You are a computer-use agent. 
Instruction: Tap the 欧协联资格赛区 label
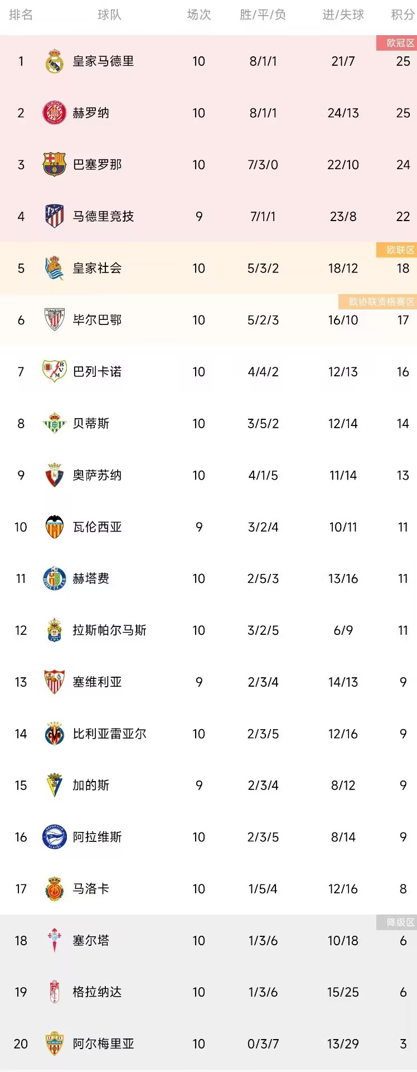377,302
